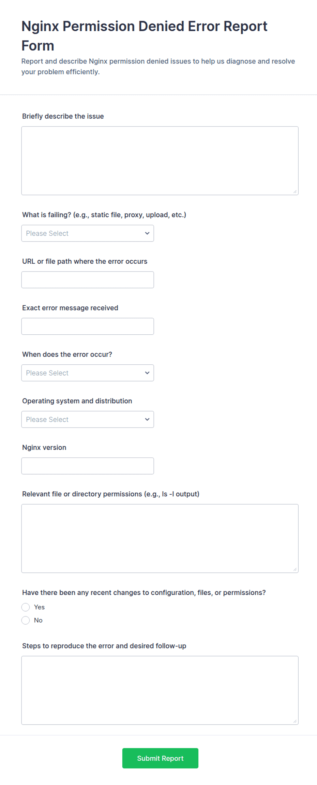Click the Nginx version input field
Viewport: 317px width, 785px height.
88,466
